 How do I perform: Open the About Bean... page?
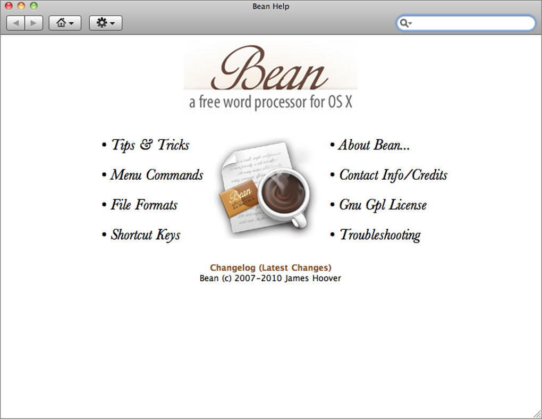click(x=374, y=145)
